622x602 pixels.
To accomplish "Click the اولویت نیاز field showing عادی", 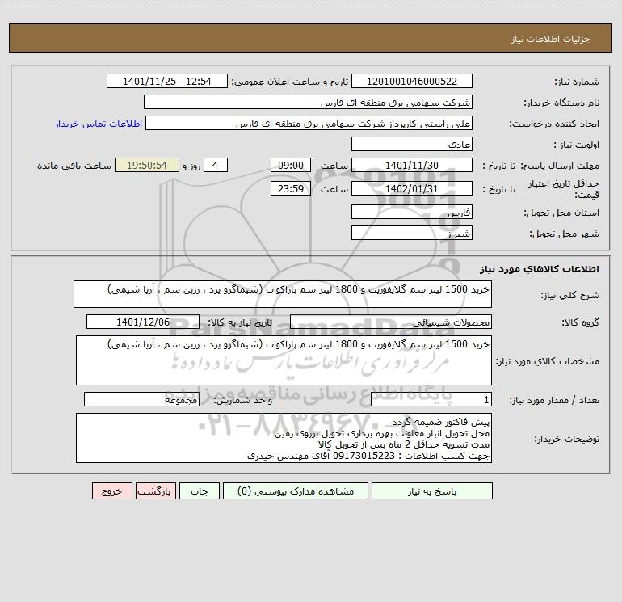I will (412, 144).
